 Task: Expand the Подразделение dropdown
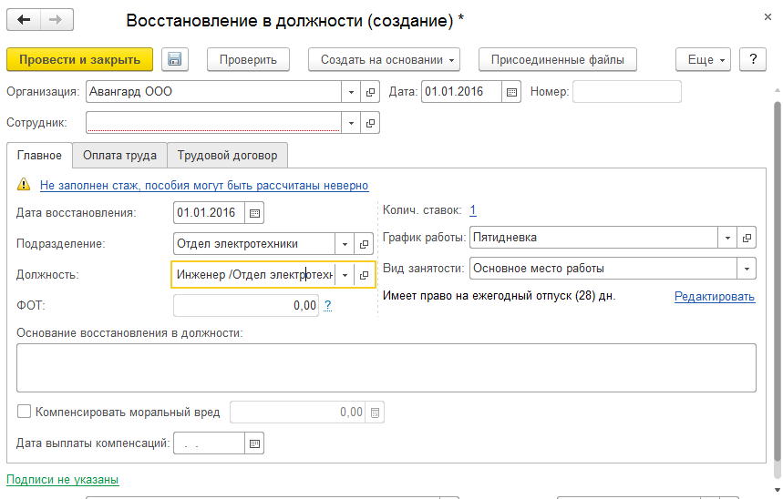click(344, 244)
